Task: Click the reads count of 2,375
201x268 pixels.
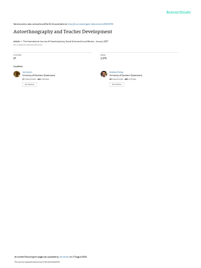Action: [x=103, y=58]
